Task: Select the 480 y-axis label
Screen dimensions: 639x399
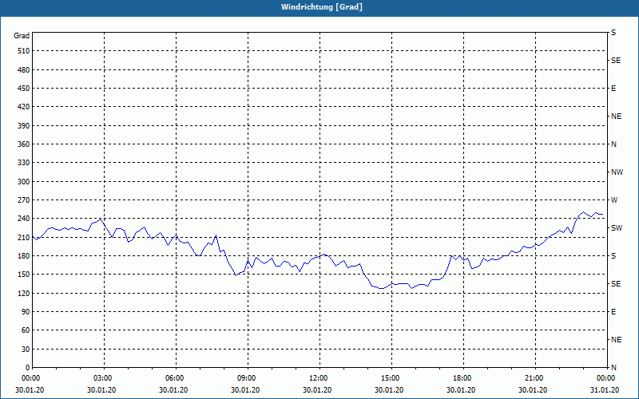Action: click(x=24, y=69)
